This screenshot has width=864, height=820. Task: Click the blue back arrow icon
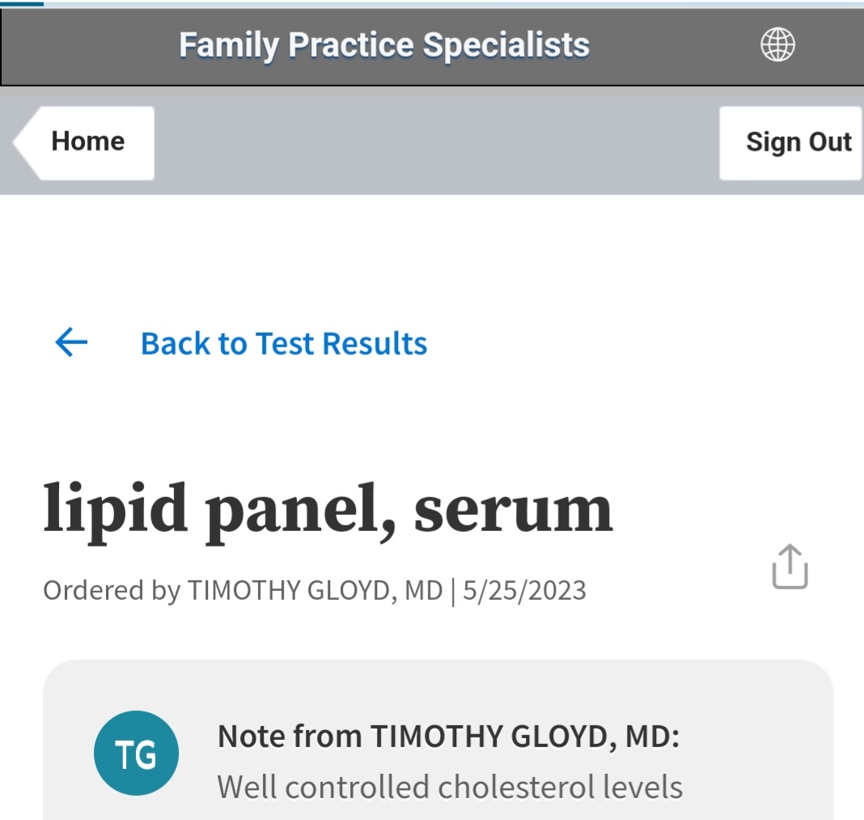pos(71,343)
